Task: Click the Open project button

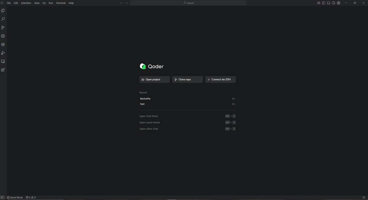Action: point(155,79)
